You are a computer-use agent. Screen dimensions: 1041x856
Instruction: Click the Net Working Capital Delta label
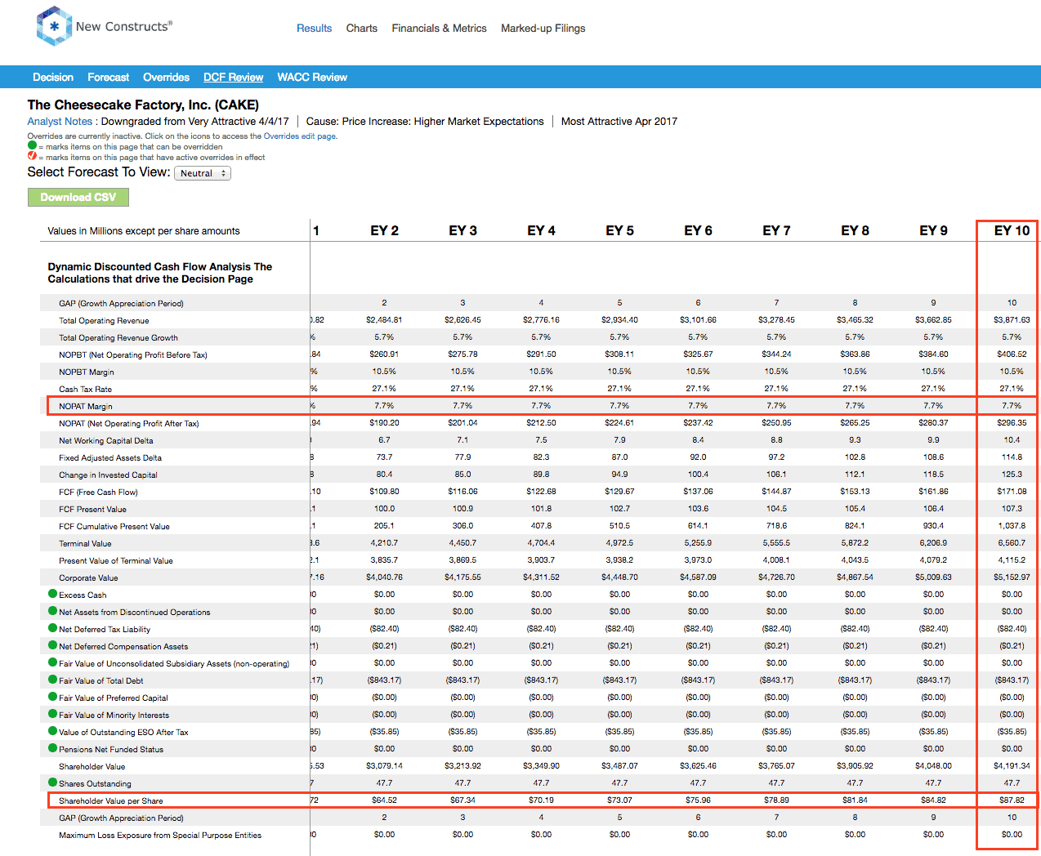pyautogui.click(x=105, y=440)
